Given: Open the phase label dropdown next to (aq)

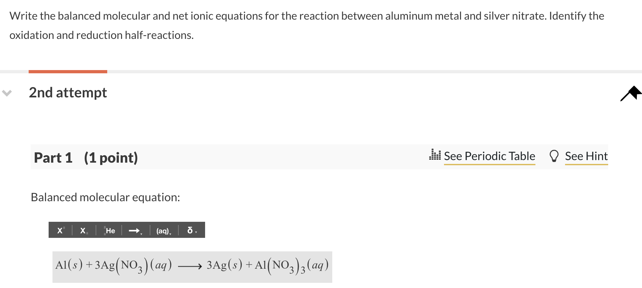Looking at the screenshot, I should 171,234.
